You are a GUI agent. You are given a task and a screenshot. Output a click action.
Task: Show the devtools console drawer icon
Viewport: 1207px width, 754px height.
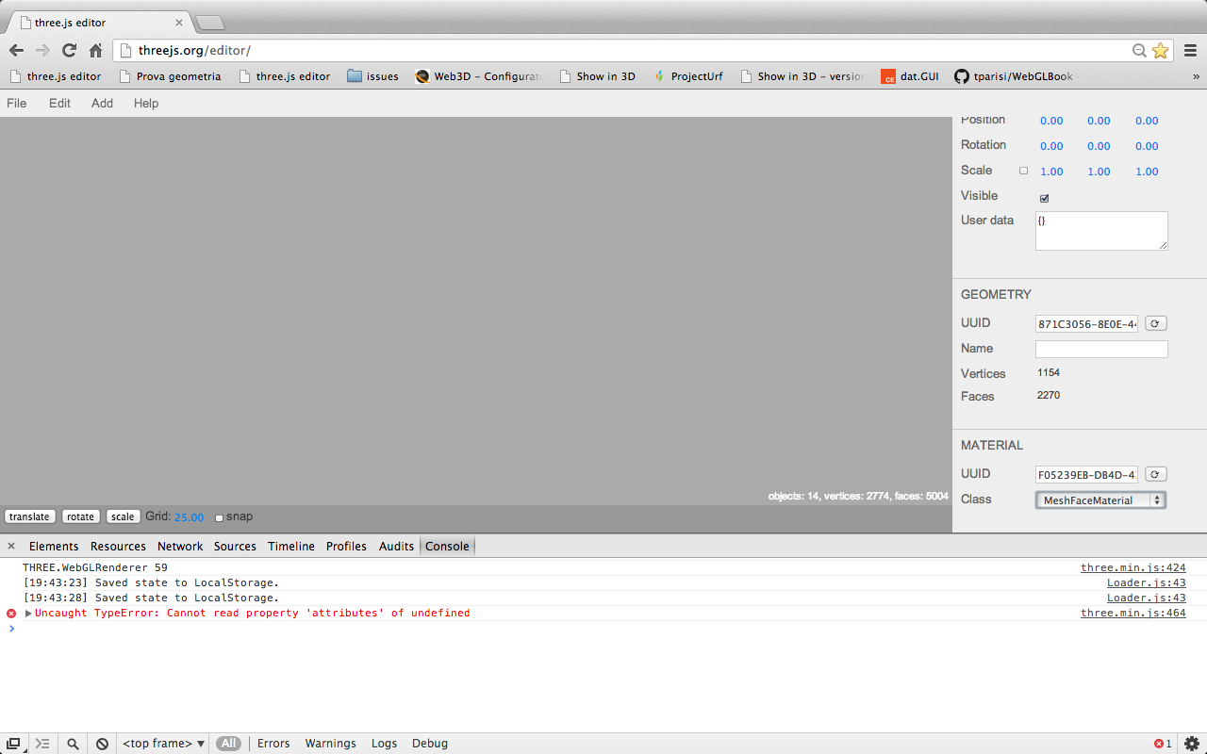[x=42, y=744]
